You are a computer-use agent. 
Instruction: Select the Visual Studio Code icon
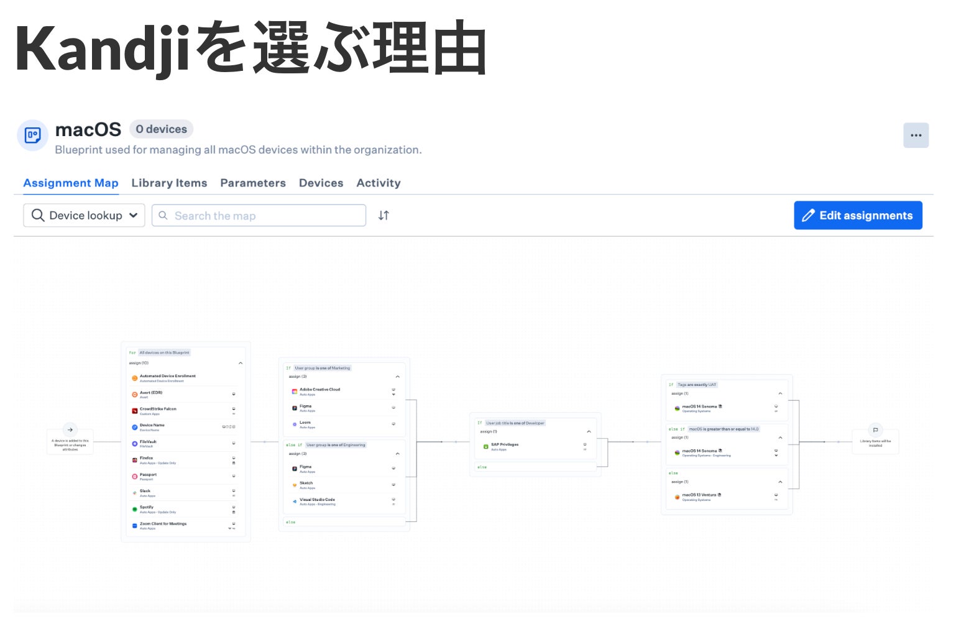(295, 501)
